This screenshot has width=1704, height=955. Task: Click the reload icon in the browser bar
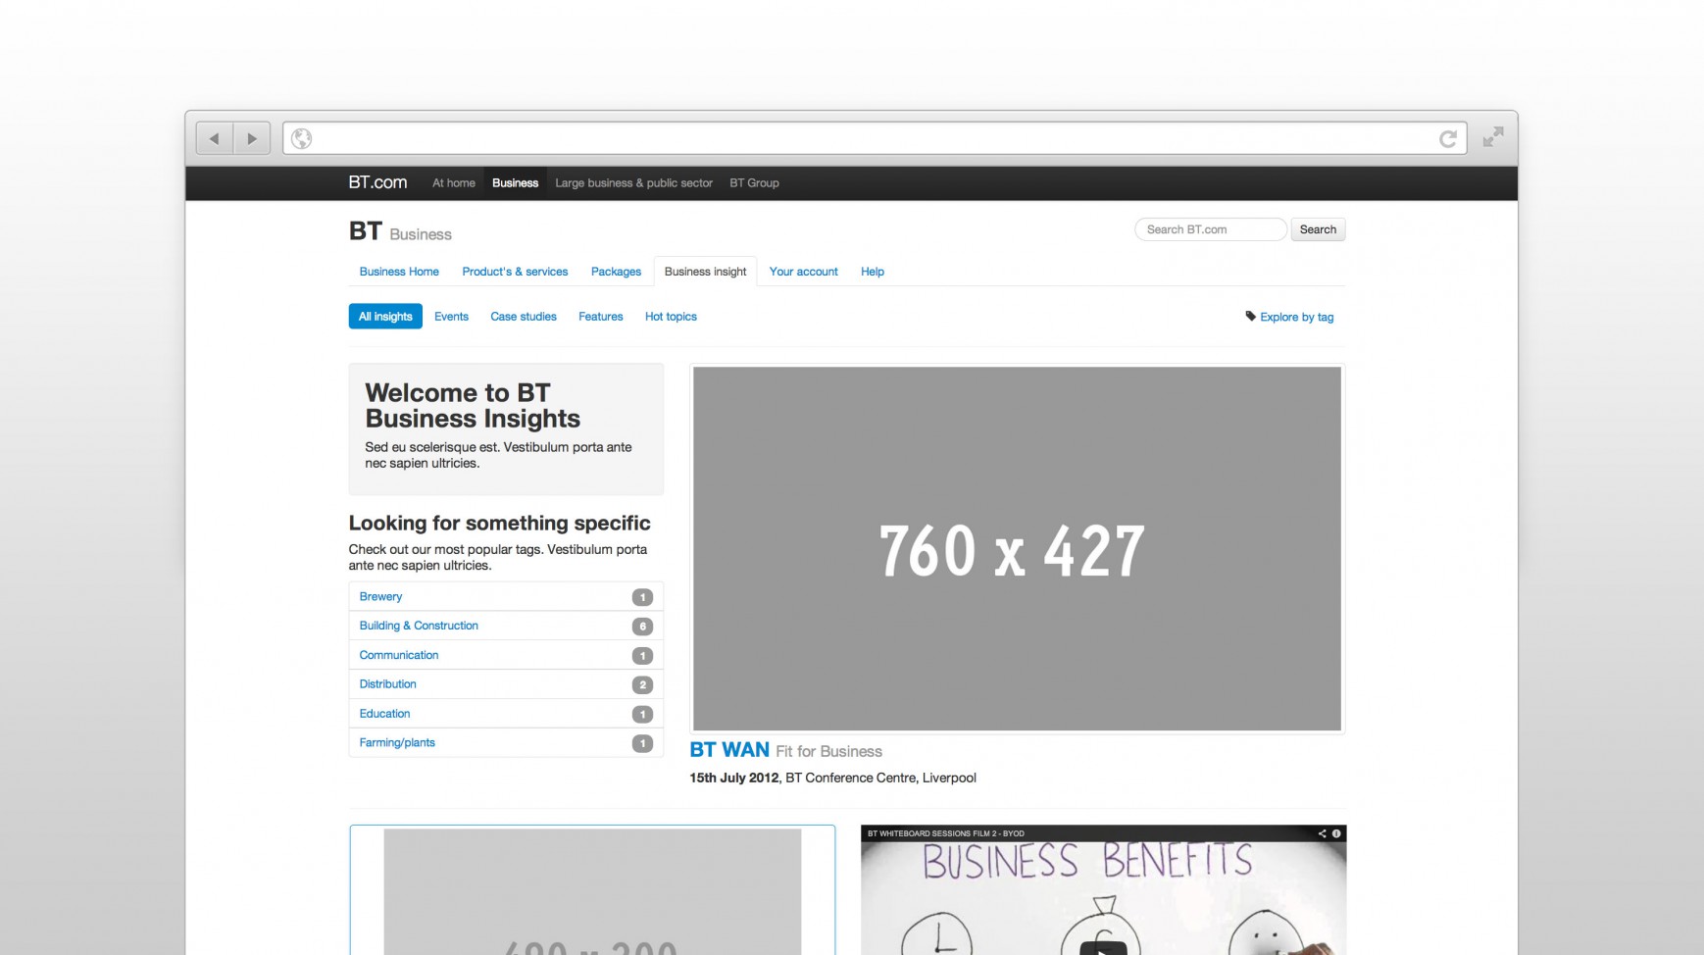[x=1448, y=138]
